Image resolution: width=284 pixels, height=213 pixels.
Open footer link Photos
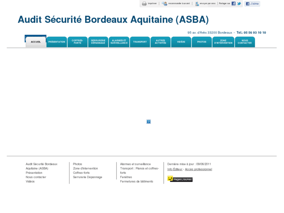point(77,164)
